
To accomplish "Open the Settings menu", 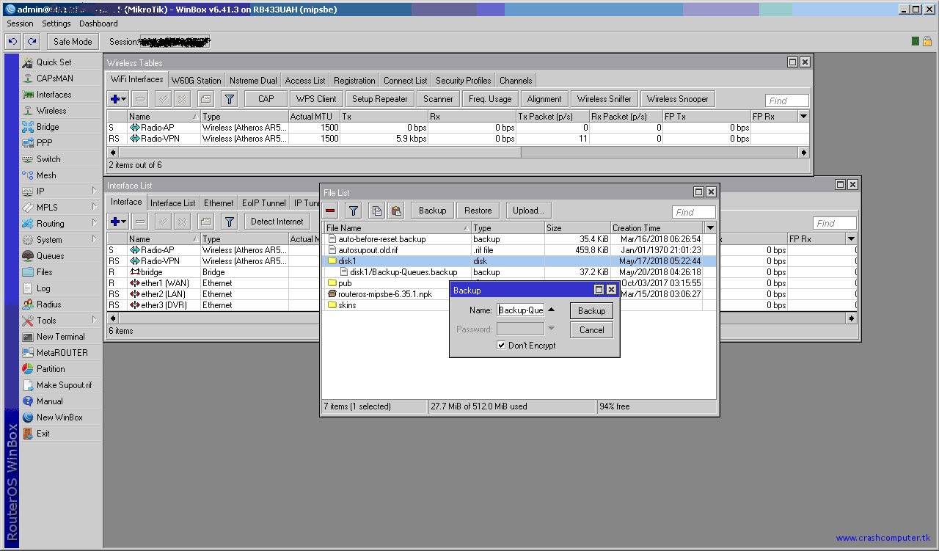I will point(56,23).
